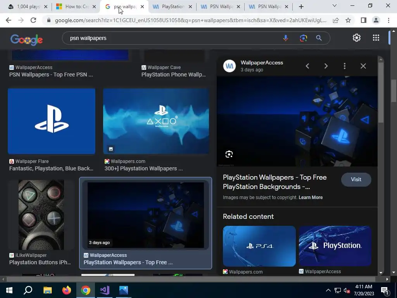Click the large preview wallpaper image
The height and width of the screenshot is (298, 397).
pos(297,121)
